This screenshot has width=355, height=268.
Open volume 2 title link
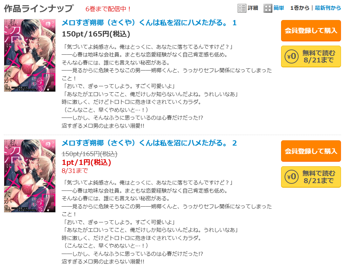(149, 143)
